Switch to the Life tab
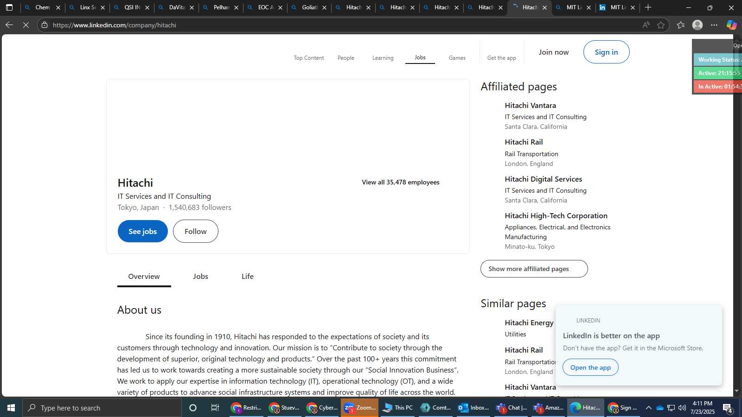 [x=247, y=277]
